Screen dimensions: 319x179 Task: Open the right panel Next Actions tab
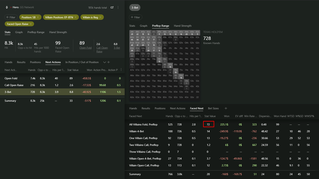click(178, 108)
